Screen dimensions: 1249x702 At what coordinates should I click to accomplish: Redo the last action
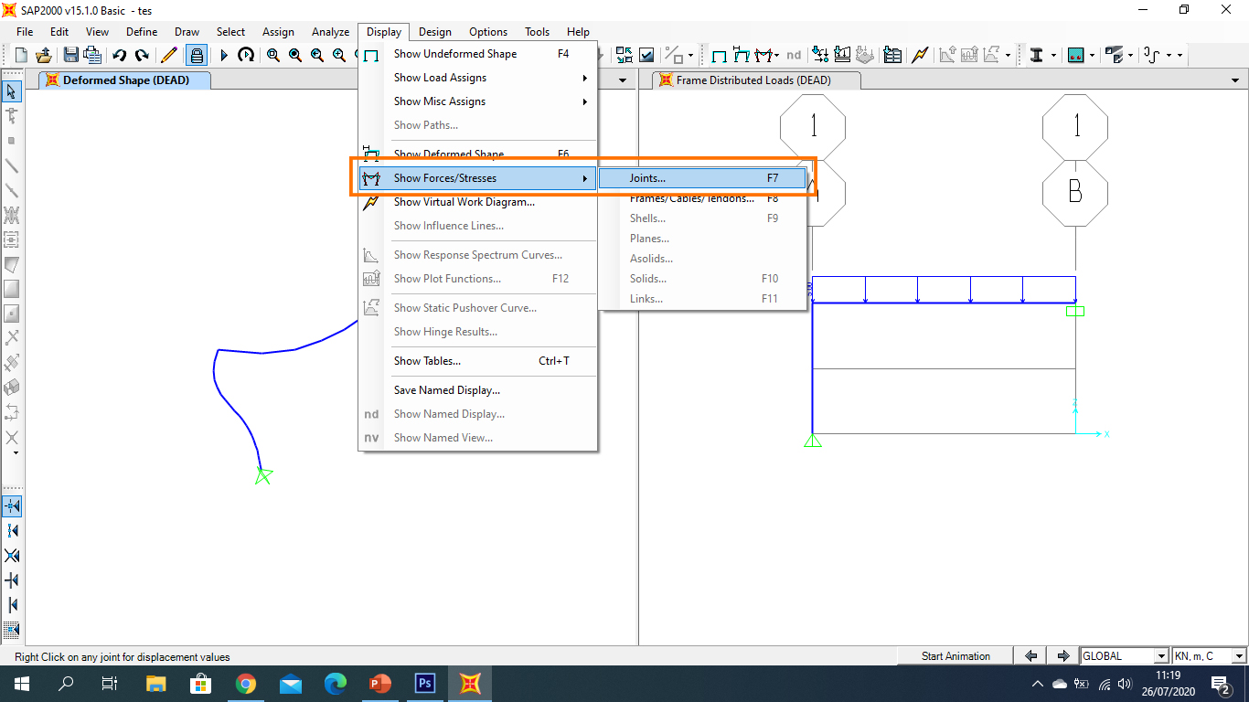pyautogui.click(x=142, y=55)
